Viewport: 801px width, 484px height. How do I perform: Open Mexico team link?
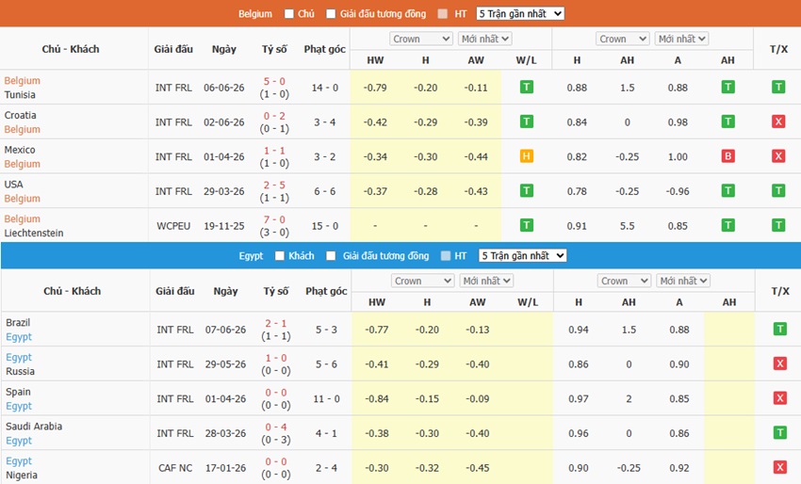pyautogui.click(x=20, y=150)
